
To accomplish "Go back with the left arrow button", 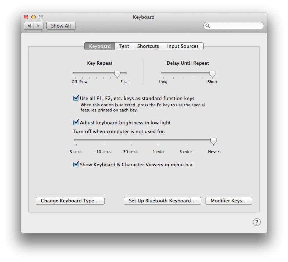I will [x=29, y=26].
